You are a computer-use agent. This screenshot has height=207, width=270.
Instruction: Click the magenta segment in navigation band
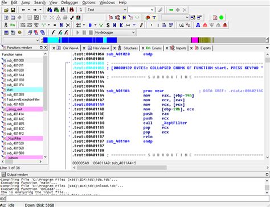click(x=195, y=40)
